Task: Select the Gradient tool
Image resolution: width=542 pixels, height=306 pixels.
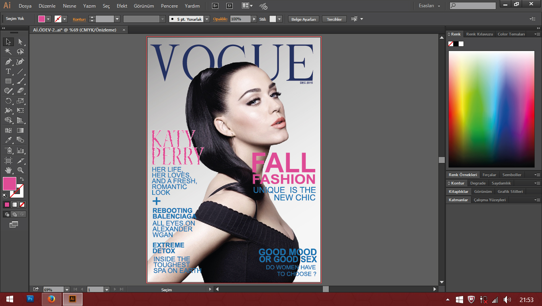Action: 21,130
